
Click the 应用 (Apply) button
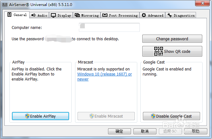point(171,131)
